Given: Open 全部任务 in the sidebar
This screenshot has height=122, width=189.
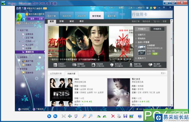Looking at the screenshot, I should click(28, 34).
